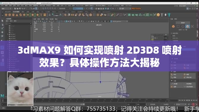The width and height of the screenshot is (199, 112).
Task: Toggle the highlighted Face selection mode
Action: (187, 26)
